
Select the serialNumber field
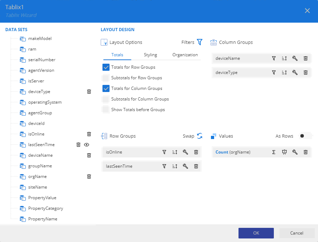tap(42, 60)
